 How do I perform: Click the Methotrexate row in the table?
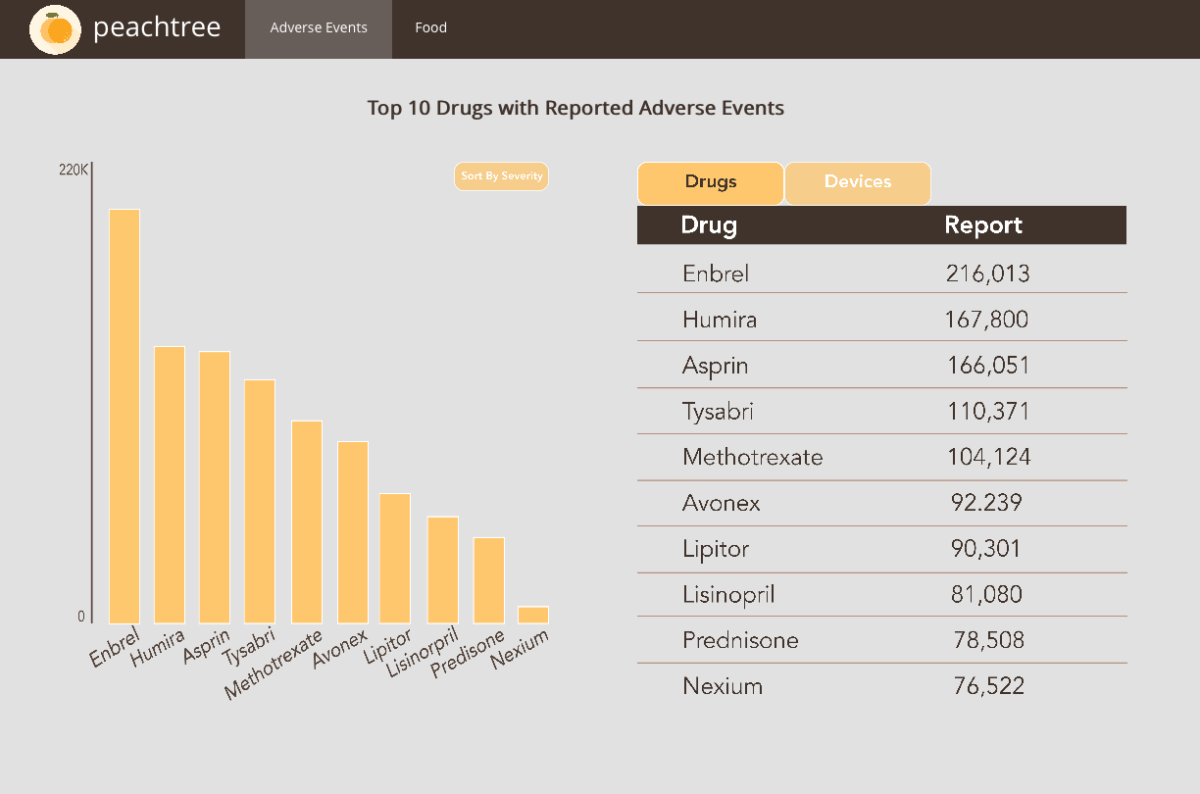[882, 457]
